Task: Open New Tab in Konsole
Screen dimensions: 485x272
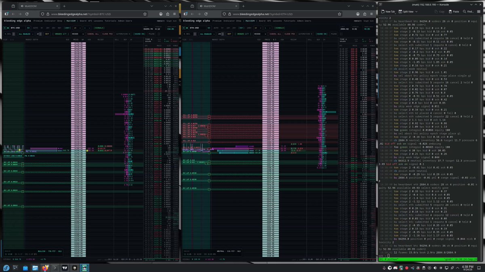Action: point(388,12)
